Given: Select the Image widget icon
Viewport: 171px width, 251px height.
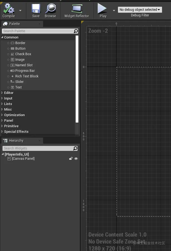Looking at the screenshot, I should (13, 60).
